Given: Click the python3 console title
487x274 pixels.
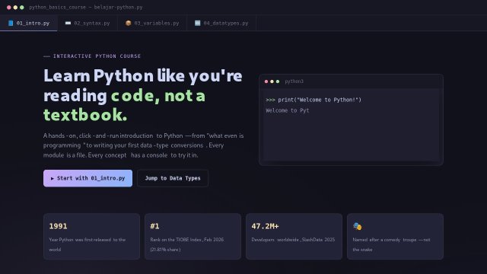Looking at the screenshot, I should [x=294, y=81].
